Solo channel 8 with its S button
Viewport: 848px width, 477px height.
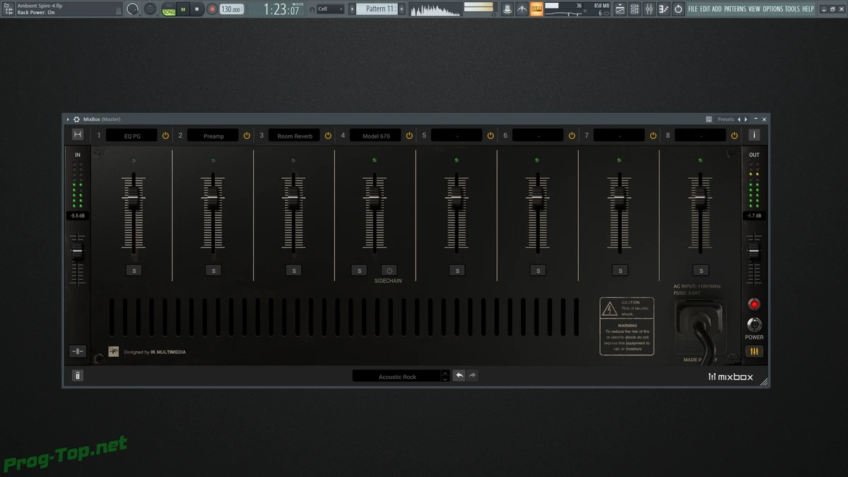click(x=701, y=270)
